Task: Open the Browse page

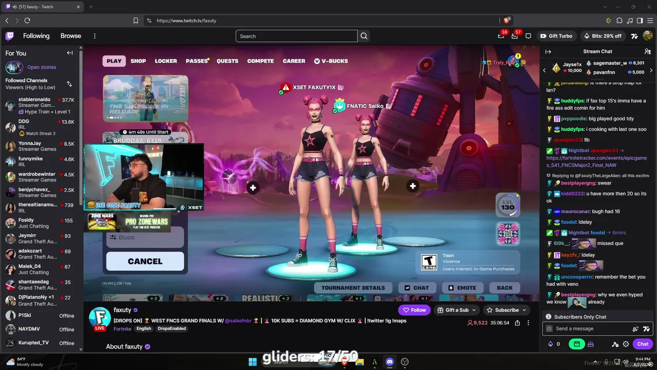Action: 71,36
